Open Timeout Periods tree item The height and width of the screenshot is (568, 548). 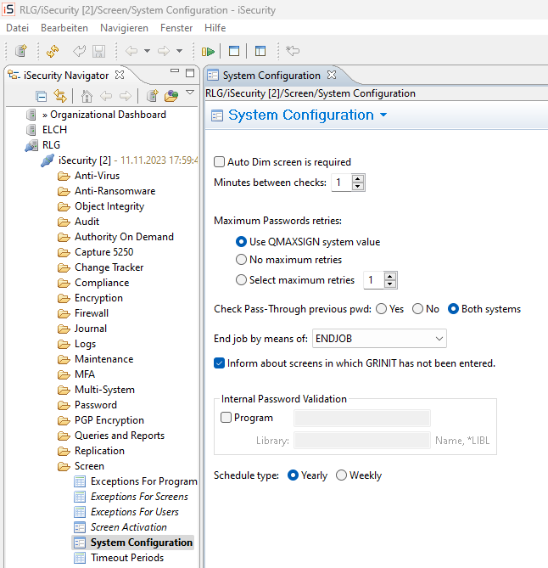(x=127, y=558)
